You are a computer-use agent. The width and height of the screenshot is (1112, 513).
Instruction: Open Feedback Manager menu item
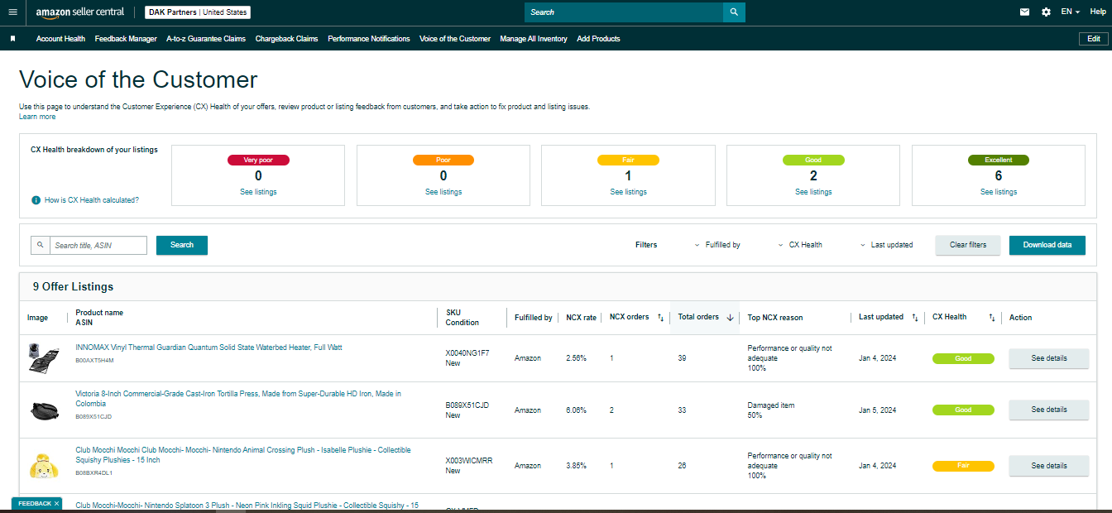click(x=126, y=39)
